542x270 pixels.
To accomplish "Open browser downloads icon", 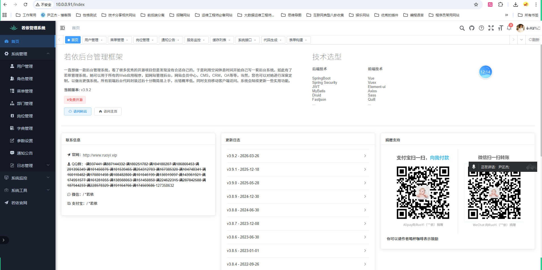I will point(515,5).
